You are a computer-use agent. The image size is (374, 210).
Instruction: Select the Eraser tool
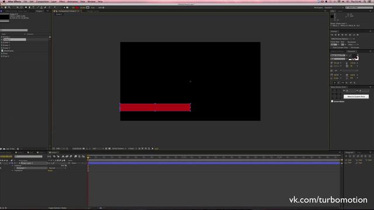[x=45, y=8]
